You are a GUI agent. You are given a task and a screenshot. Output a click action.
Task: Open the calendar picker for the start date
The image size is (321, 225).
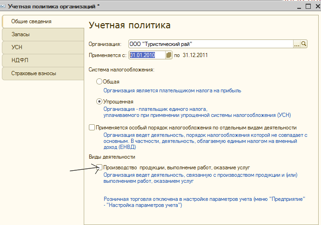[169, 55]
